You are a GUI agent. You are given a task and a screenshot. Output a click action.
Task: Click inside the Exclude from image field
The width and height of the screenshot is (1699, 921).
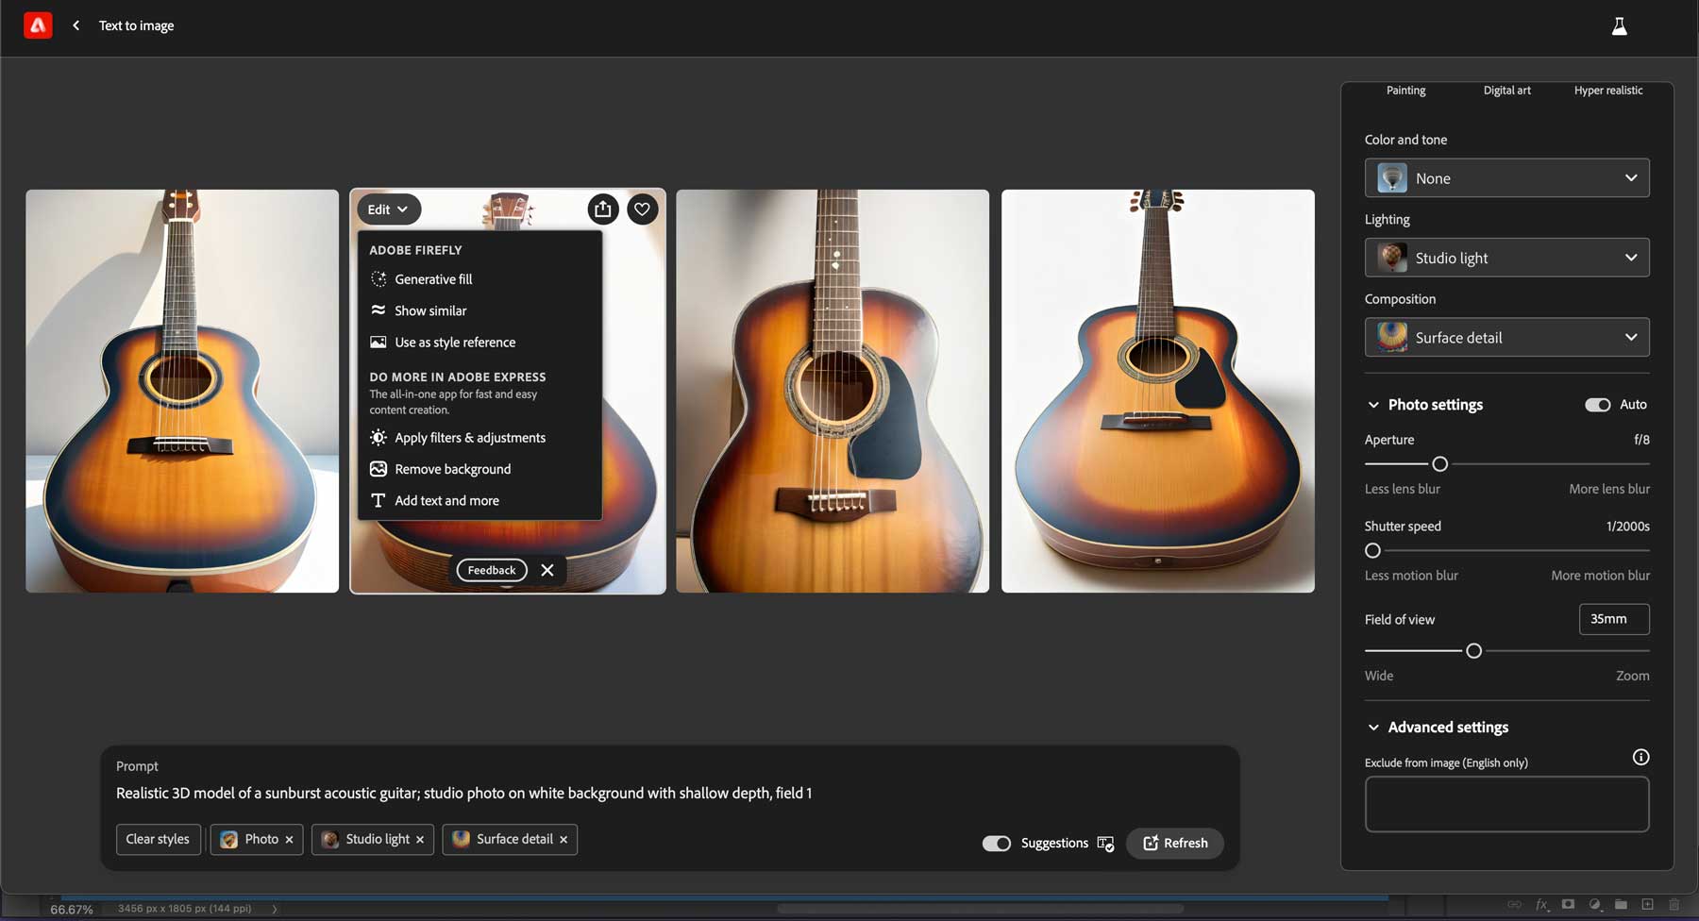tap(1506, 803)
